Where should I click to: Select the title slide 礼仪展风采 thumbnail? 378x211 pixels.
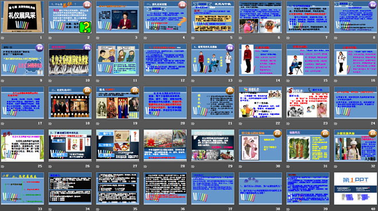[22, 17]
